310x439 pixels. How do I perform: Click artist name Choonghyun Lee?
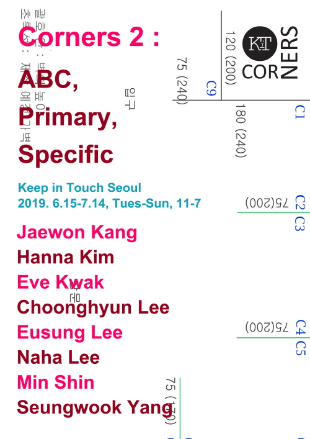[x=93, y=308]
